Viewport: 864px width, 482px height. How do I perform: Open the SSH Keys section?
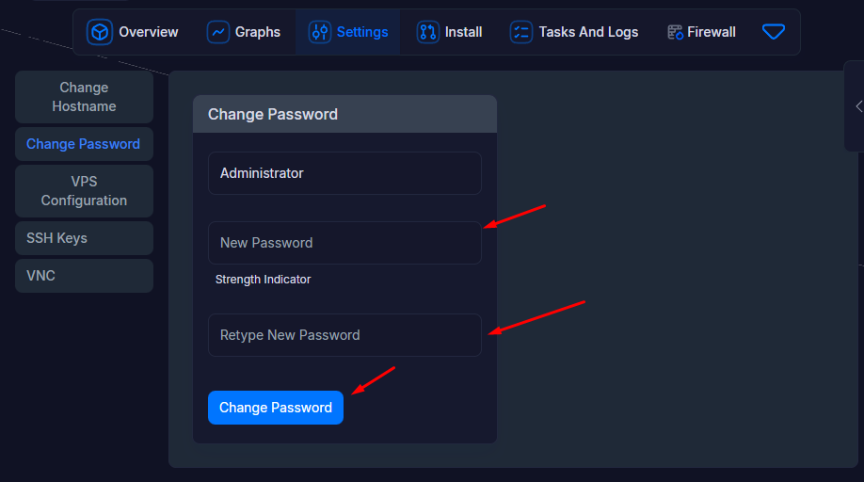[84, 238]
